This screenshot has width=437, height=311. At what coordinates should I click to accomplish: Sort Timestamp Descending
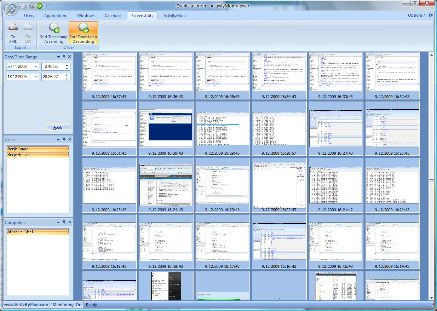[83, 33]
